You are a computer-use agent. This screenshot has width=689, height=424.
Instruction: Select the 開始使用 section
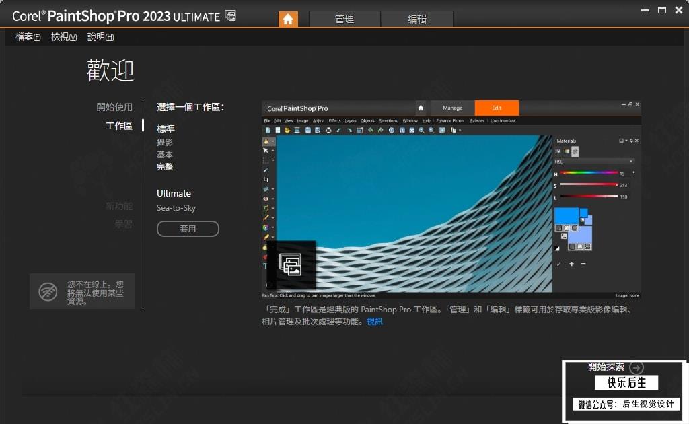pyautogui.click(x=114, y=107)
